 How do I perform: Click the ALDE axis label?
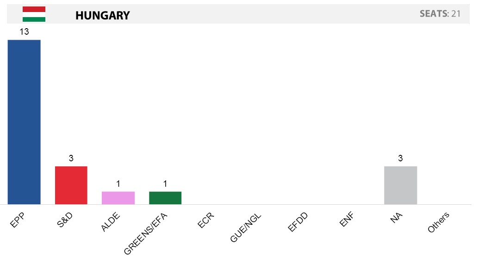pos(110,222)
